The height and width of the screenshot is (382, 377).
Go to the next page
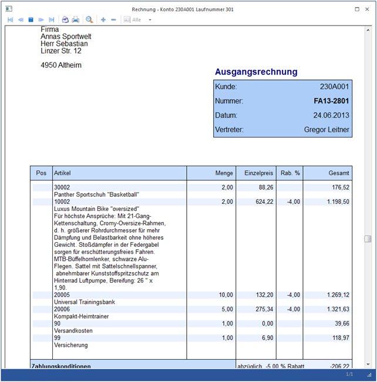pos(41,19)
